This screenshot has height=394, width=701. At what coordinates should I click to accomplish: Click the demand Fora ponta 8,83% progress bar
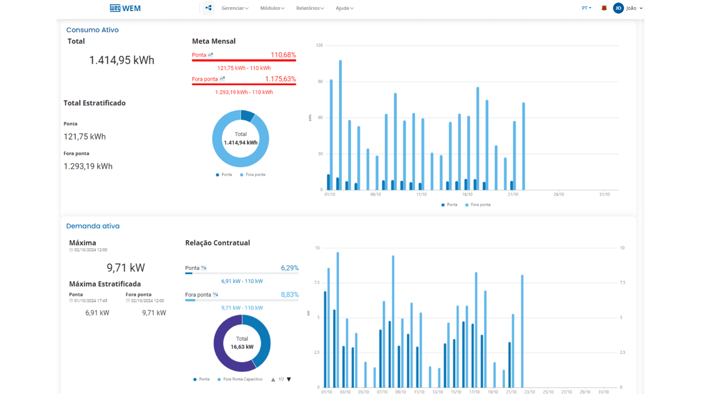point(242,300)
